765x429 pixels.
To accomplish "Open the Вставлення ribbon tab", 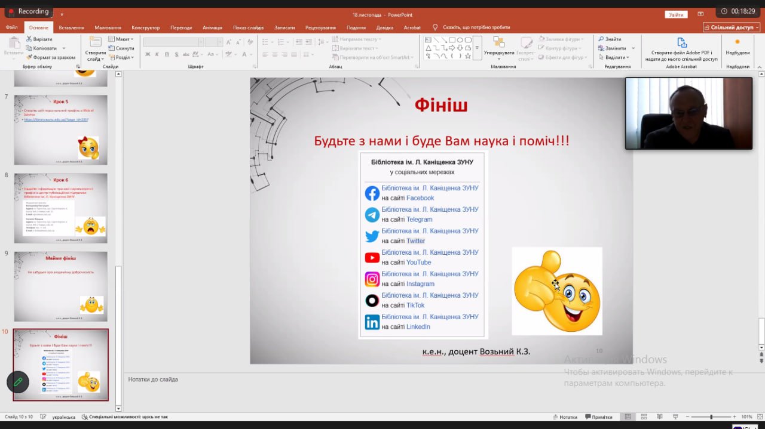I will click(x=71, y=27).
